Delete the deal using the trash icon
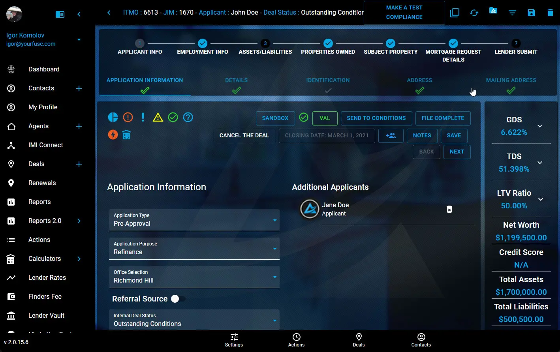The width and height of the screenshot is (560, 352). pos(550,13)
